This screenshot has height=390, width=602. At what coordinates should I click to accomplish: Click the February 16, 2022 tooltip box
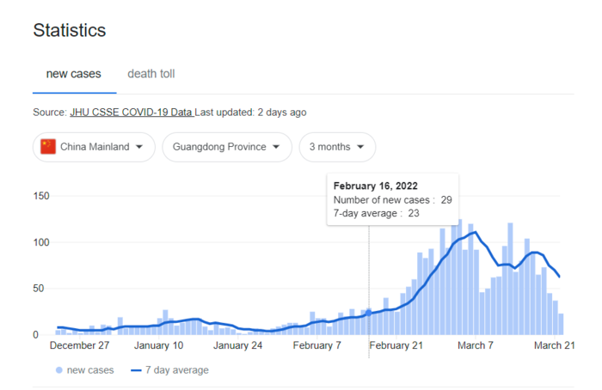pyautogui.click(x=392, y=199)
